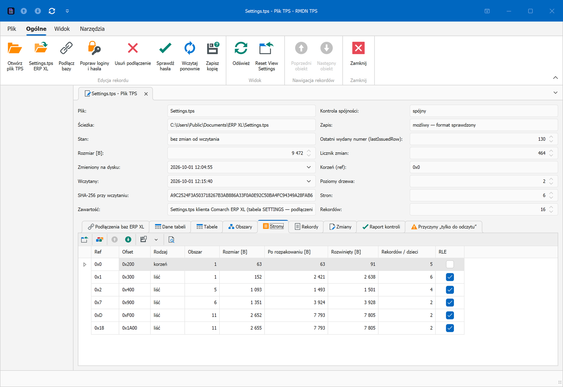Click Reset View Settings icon
Image resolution: width=563 pixels, height=387 pixels.
266,48
